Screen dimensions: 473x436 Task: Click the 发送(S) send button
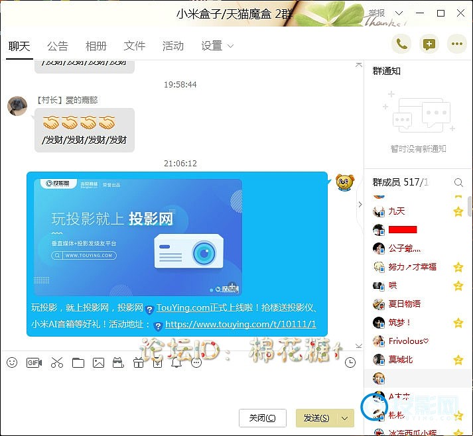[x=316, y=418]
